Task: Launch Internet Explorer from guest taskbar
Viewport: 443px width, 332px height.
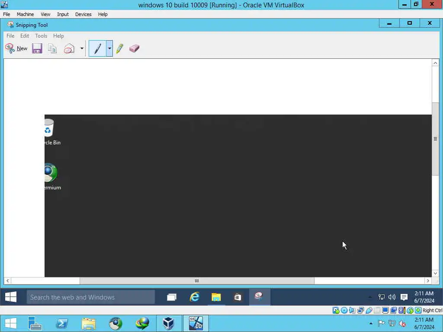Action: click(194, 297)
